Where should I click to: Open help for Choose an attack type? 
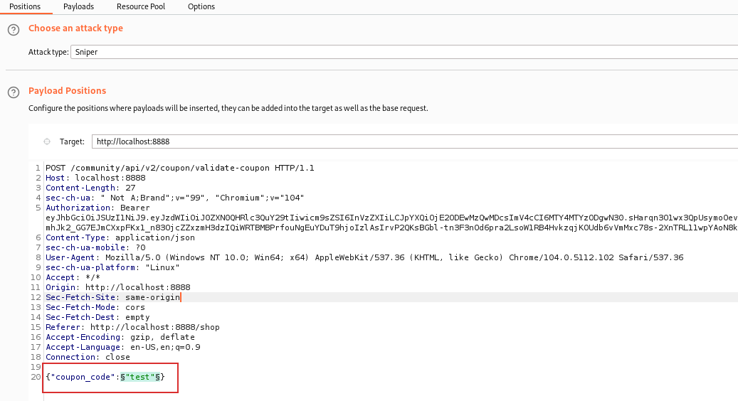point(13,30)
